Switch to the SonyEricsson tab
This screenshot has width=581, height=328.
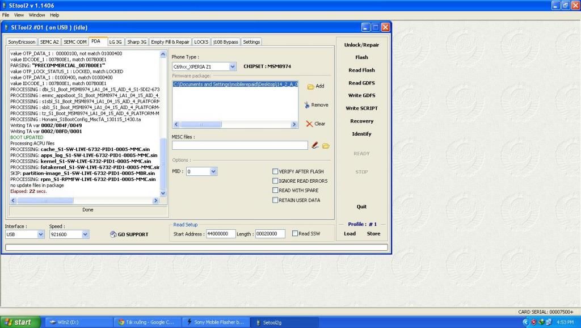coord(22,42)
